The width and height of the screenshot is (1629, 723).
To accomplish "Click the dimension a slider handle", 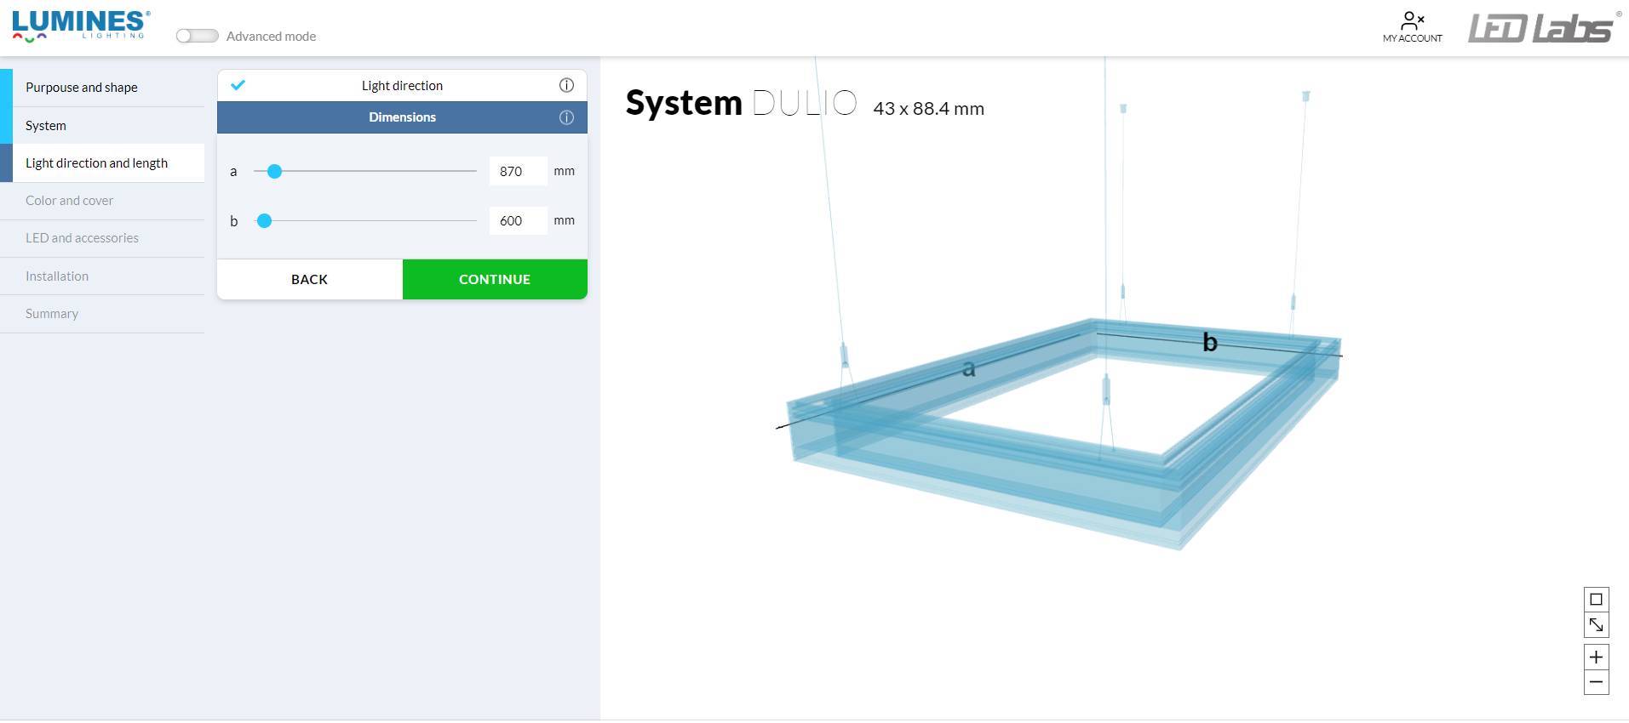I will 274,172.
